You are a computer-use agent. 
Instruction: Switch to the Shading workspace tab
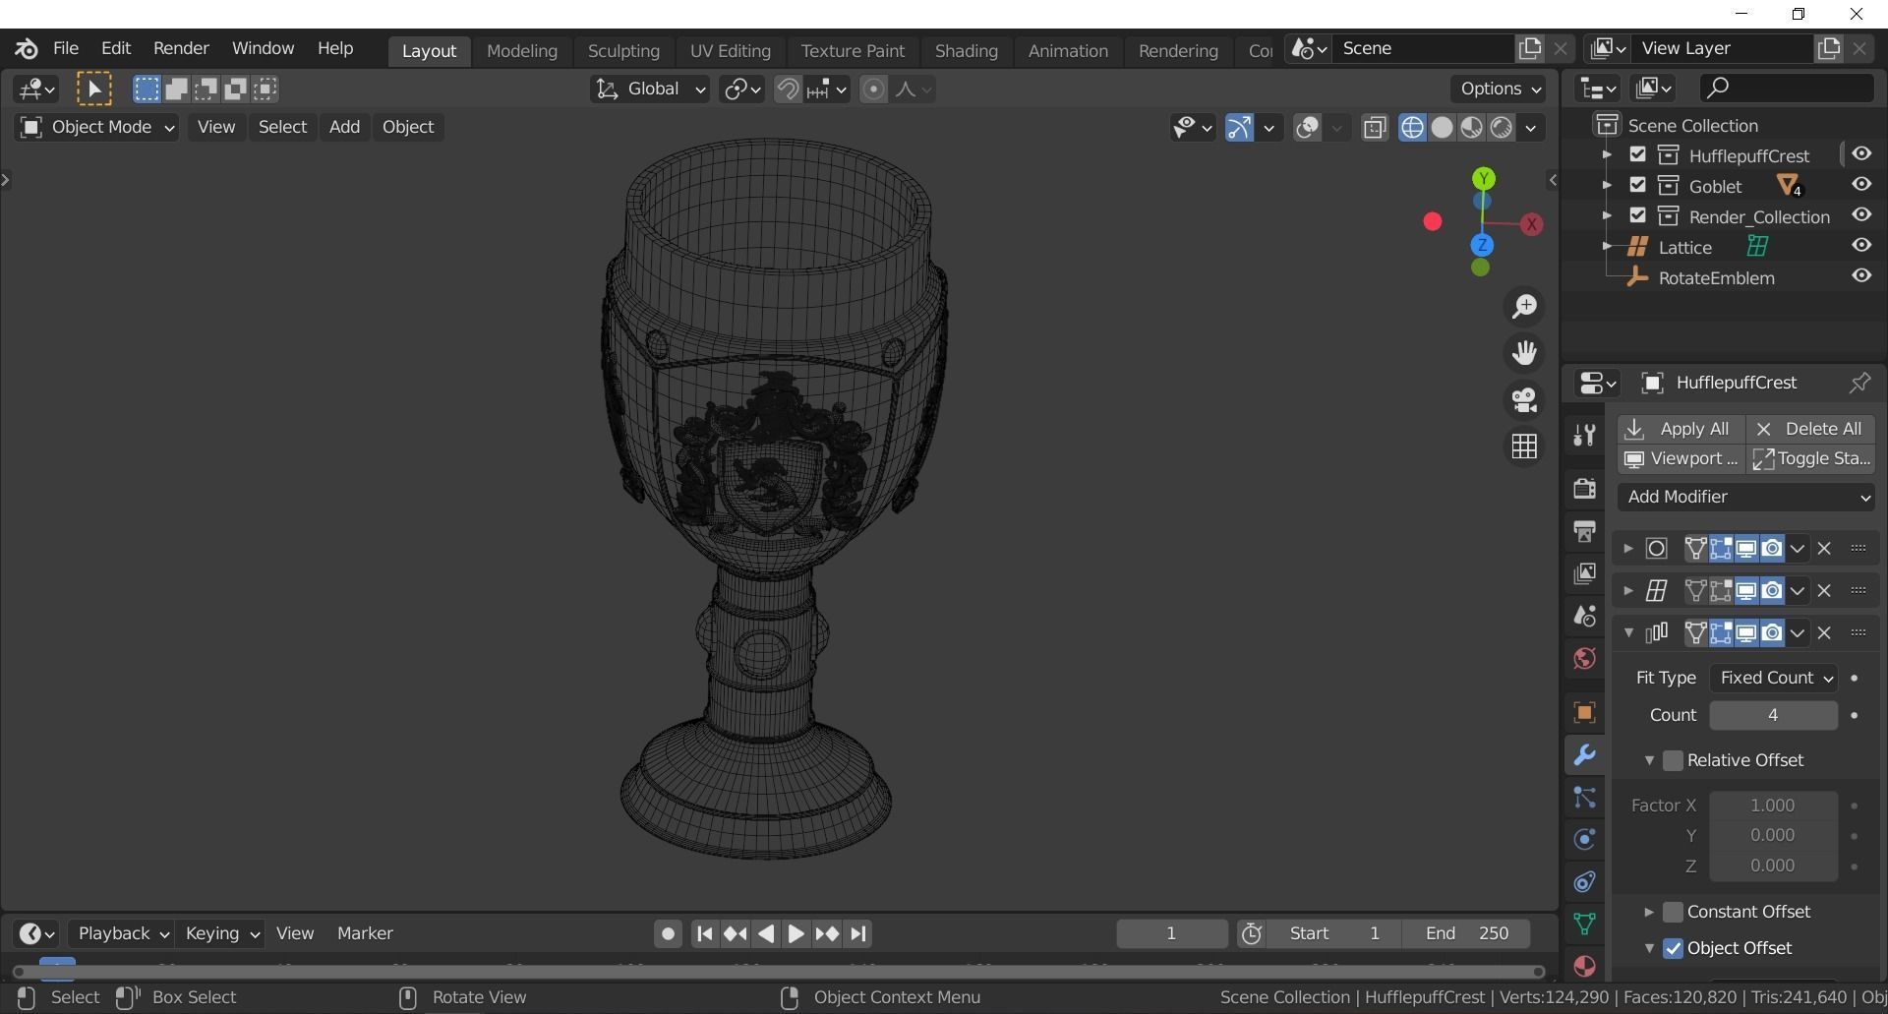click(x=966, y=50)
